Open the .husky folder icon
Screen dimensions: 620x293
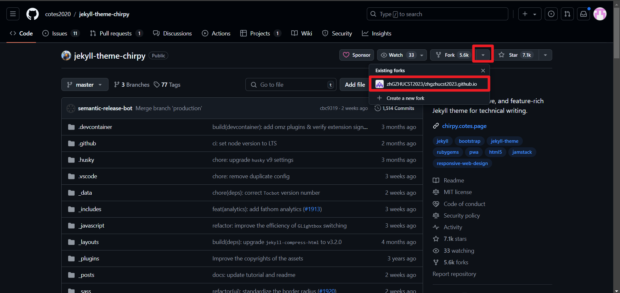click(x=71, y=160)
